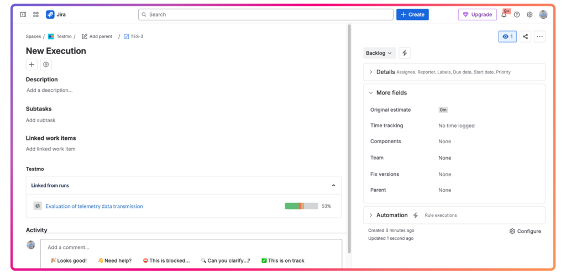
Task: Open the notifications bell
Action: [x=504, y=15]
